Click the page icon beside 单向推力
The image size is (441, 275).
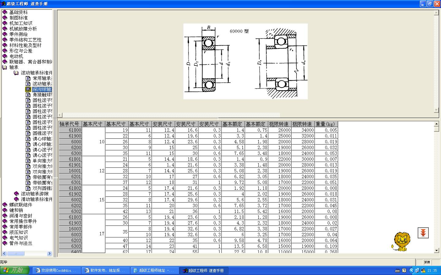point(28,161)
